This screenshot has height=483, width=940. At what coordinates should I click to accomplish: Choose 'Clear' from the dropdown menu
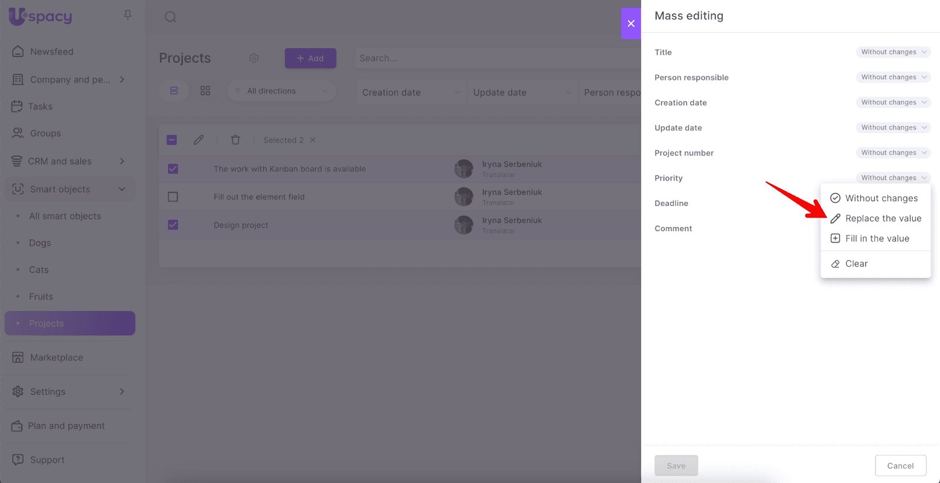(x=856, y=264)
